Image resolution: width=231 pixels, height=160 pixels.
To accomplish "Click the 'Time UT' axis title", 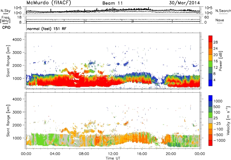I will 113,158.
